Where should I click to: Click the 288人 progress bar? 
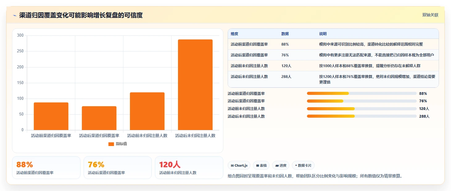[362, 116]
